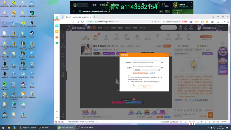
Task: Go to browser home page
Action: tap(78, 22)
